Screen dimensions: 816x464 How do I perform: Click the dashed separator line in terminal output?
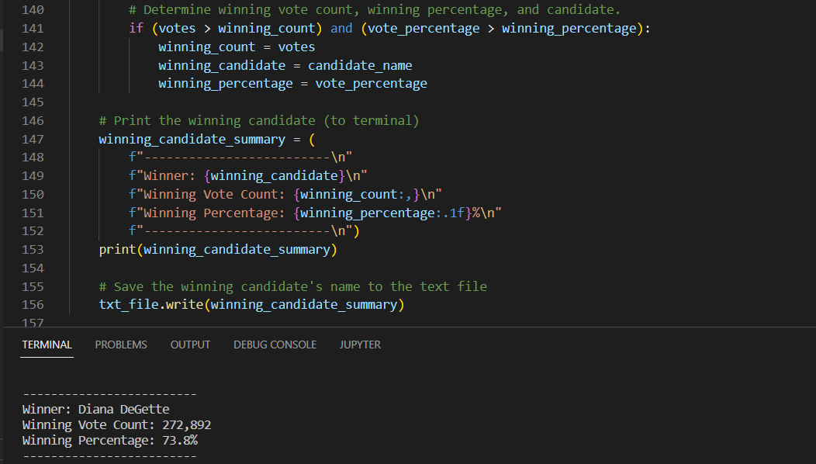109,393
